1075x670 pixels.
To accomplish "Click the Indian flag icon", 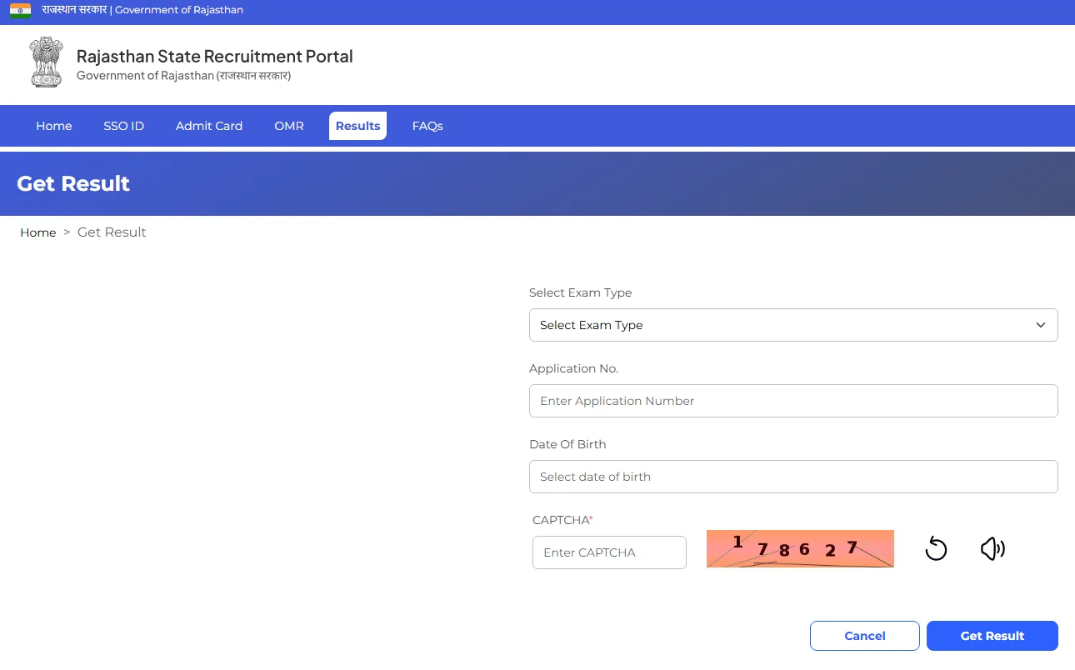I will [x=21, y=11].
